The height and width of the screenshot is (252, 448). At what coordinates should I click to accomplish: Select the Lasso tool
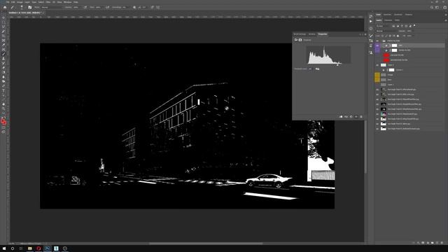pos(3,27)
